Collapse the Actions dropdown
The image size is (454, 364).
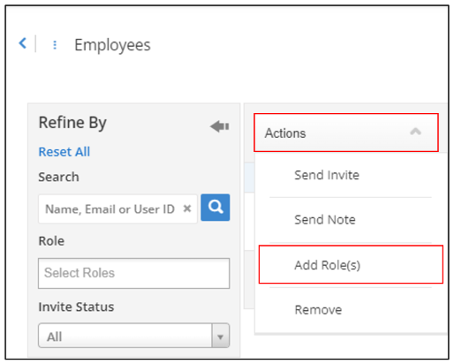coord(346,133)
